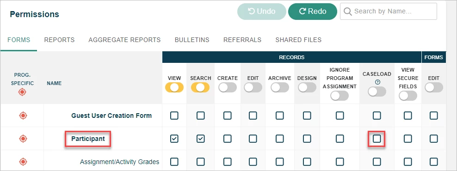Click target icon for Guest User Creation Form
The image size is (457, 171).
pos(23,116)
